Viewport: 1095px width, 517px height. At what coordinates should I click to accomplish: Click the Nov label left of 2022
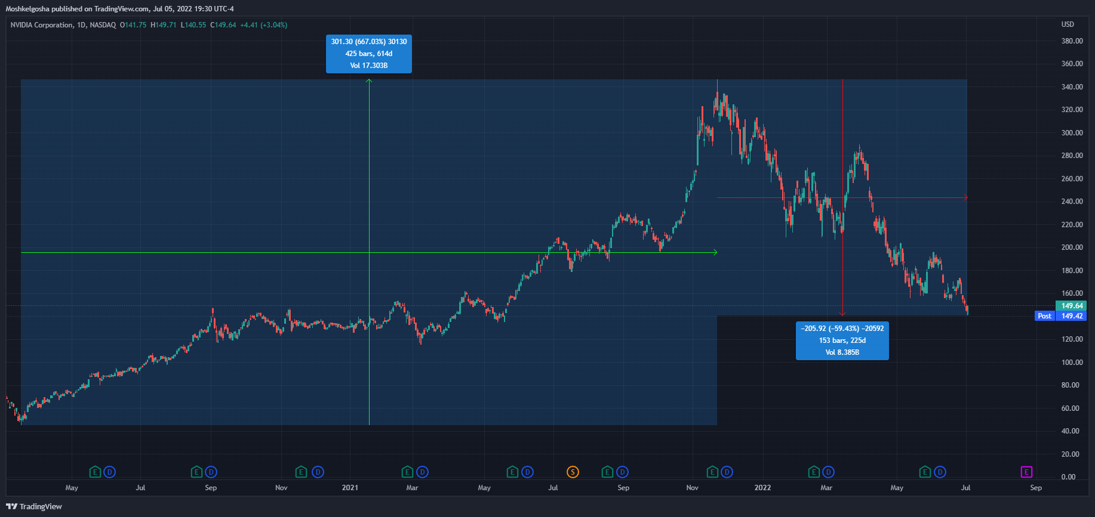click(x=692, y=488)
